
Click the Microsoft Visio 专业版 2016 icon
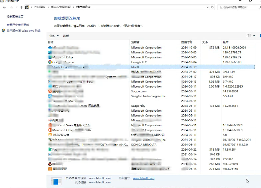tap(50, 125)
